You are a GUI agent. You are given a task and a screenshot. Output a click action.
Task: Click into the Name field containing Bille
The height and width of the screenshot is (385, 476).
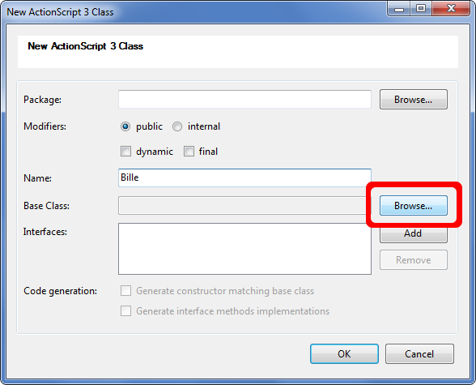pyautogui.click(x=244, y=178)
